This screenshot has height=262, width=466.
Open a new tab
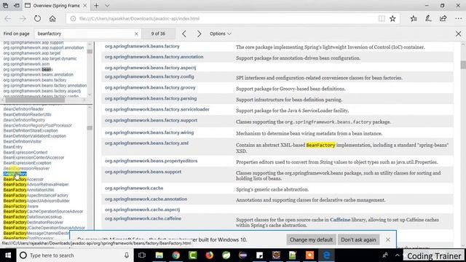click(x=96, y=5)
